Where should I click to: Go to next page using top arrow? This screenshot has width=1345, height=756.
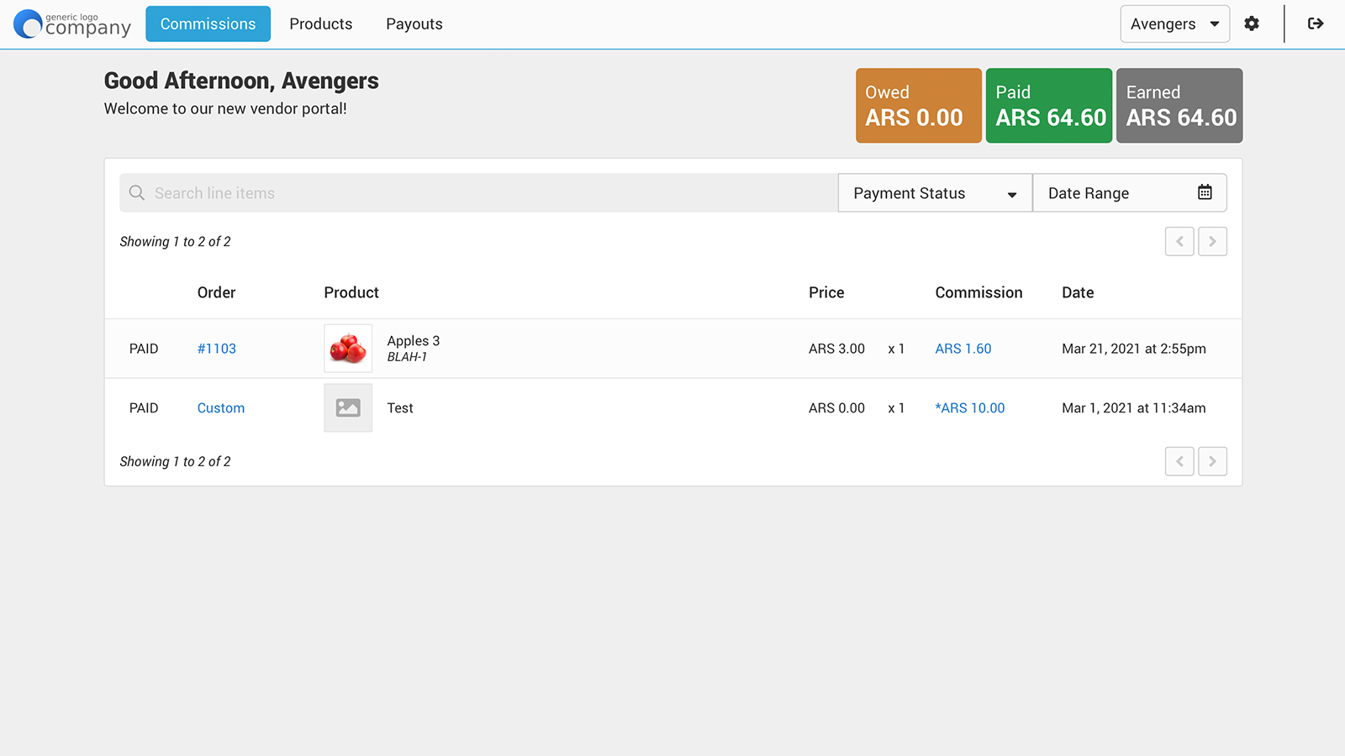tap(1212, 242)
